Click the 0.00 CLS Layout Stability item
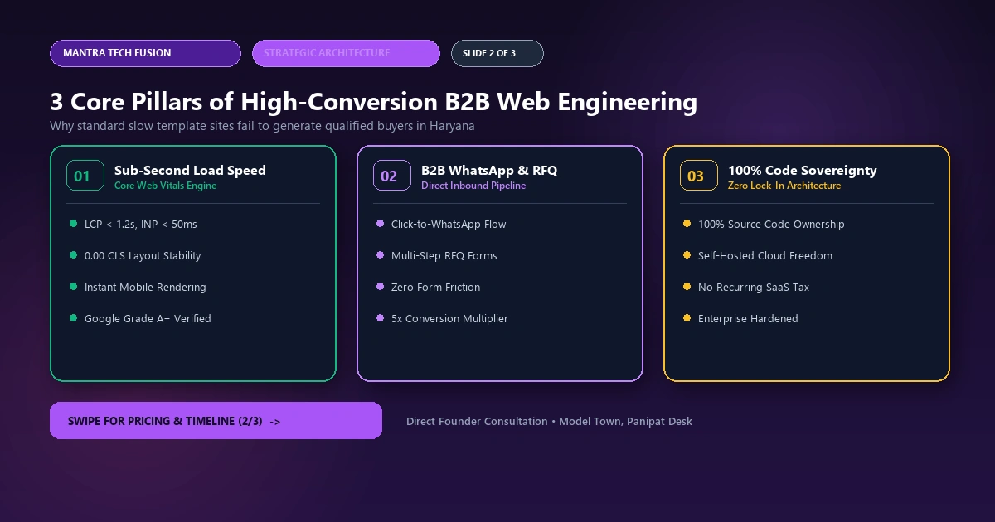This screenshot has width=995, height=522. tap(143, 256)
